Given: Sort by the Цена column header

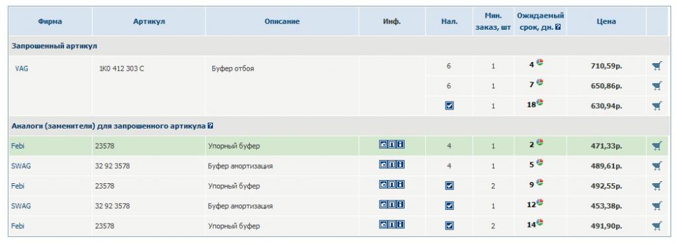Looking at the screenshot, I should 606,22.
